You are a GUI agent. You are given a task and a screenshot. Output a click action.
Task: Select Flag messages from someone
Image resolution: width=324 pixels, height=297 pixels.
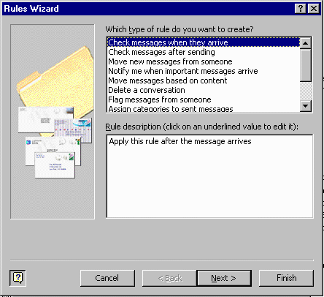(x=204, y=99)
